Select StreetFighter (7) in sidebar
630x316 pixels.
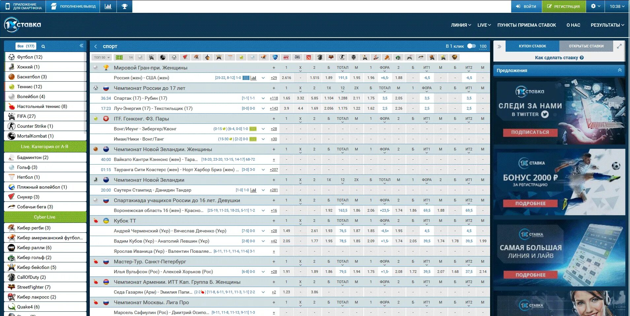pyautogui.click(x=46, y=287)
